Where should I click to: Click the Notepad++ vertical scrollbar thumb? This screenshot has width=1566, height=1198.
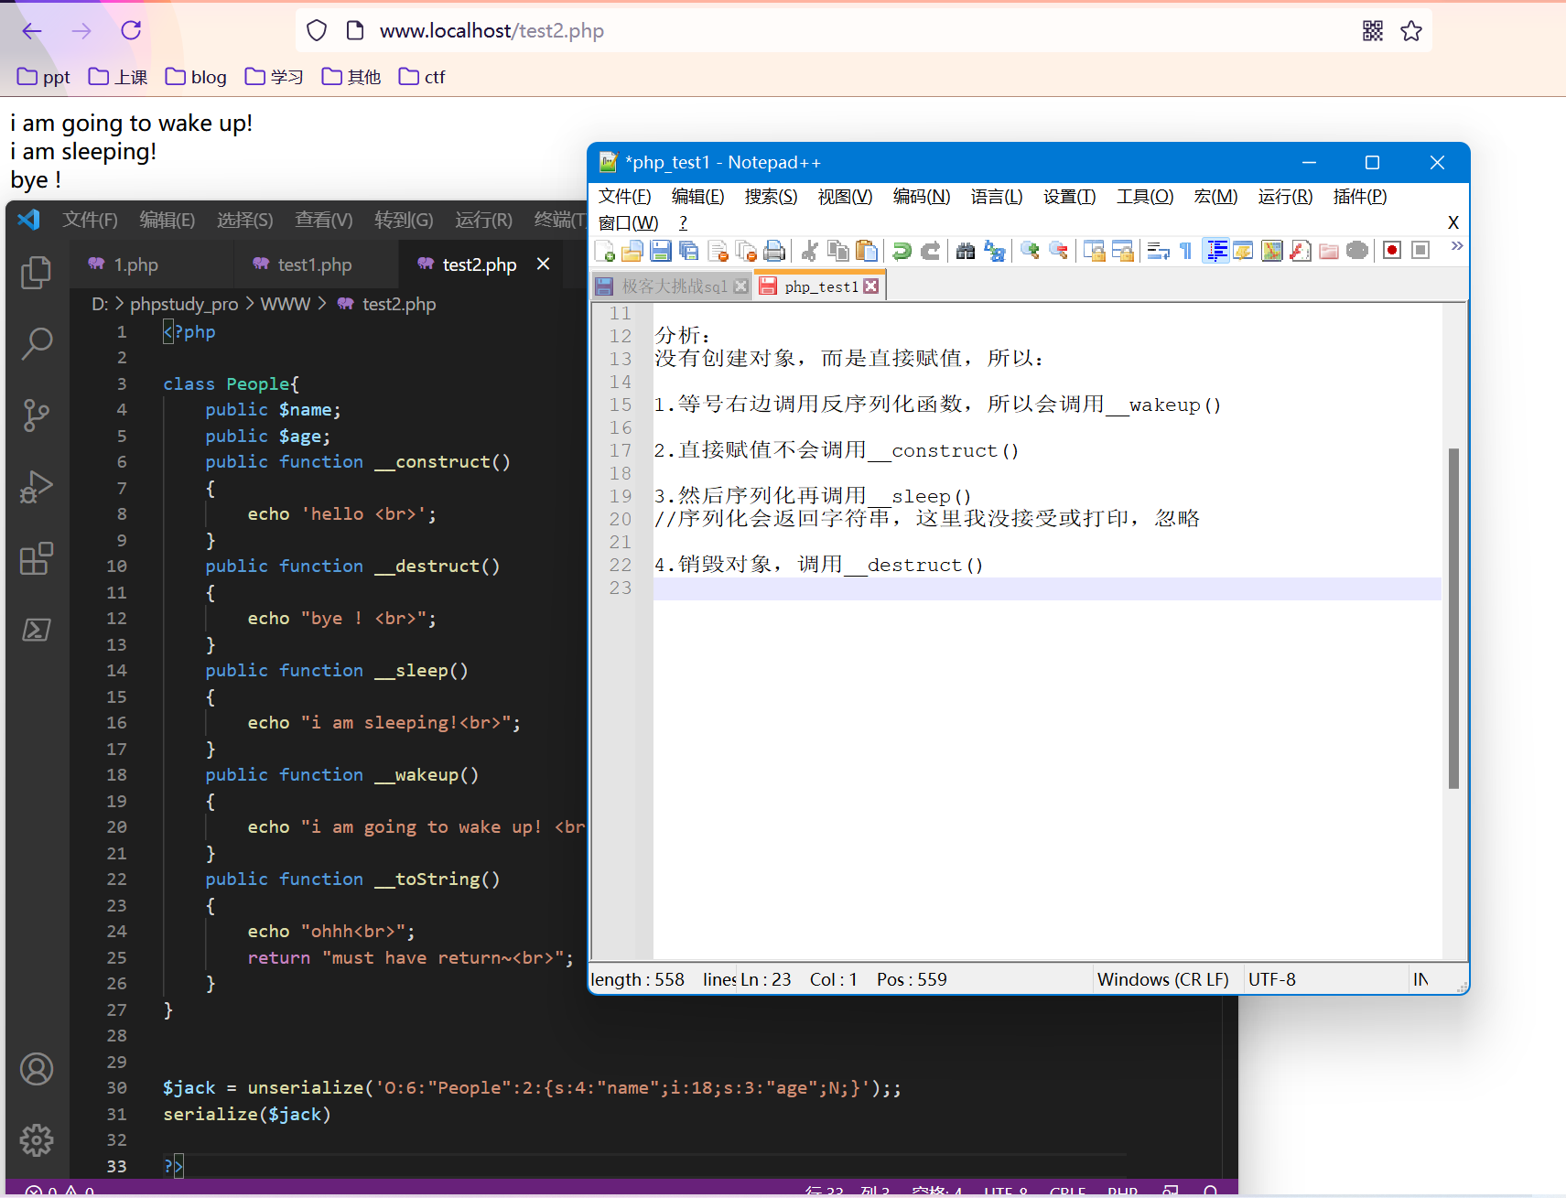coord(1453,619)
